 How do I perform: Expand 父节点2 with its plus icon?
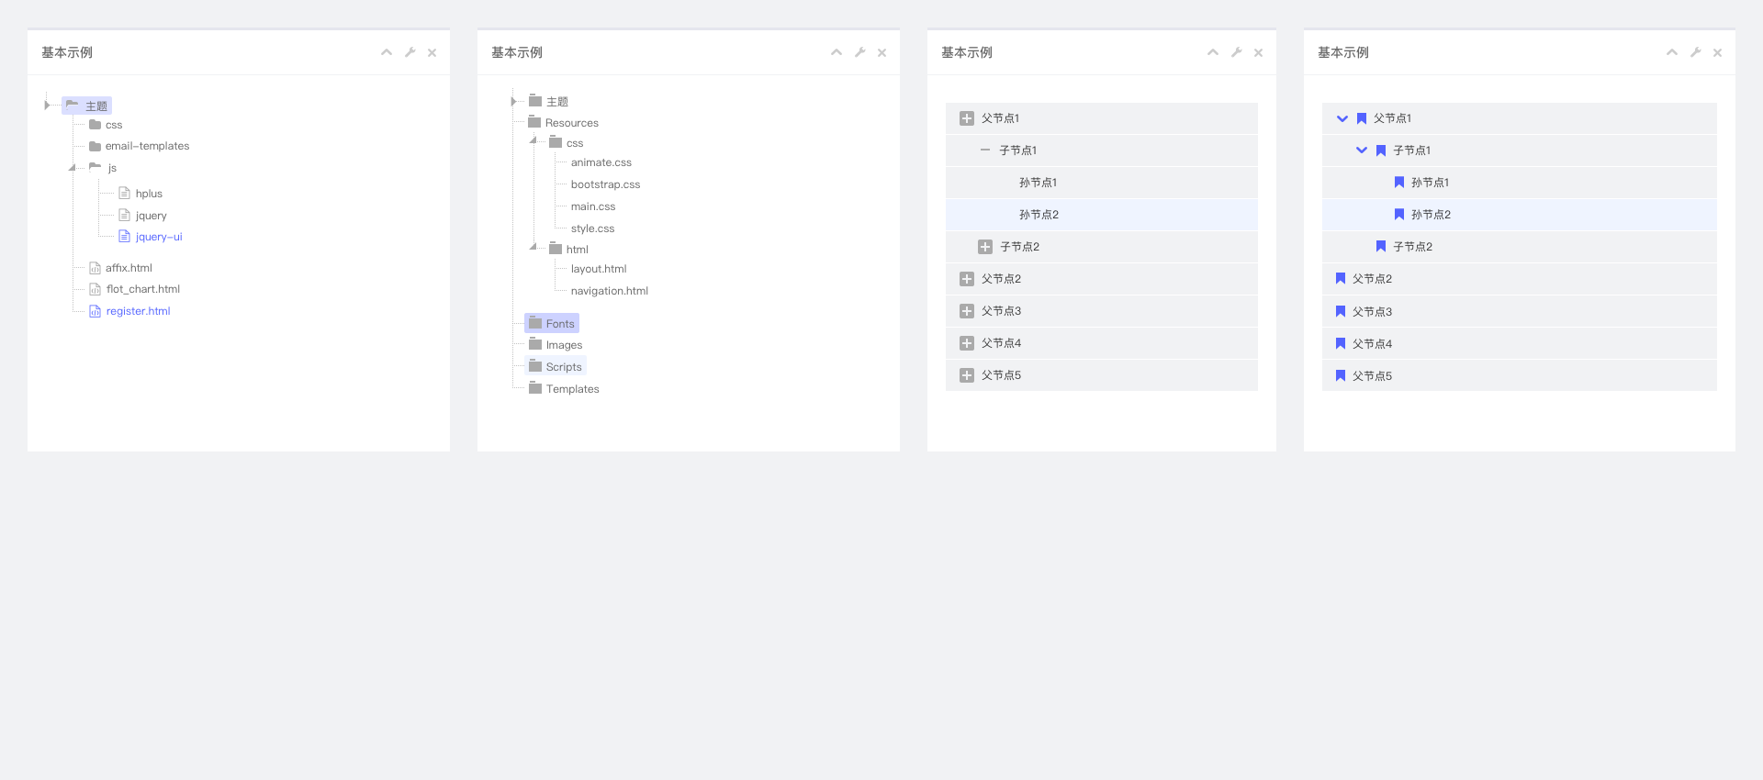click(x=966, y=279)
